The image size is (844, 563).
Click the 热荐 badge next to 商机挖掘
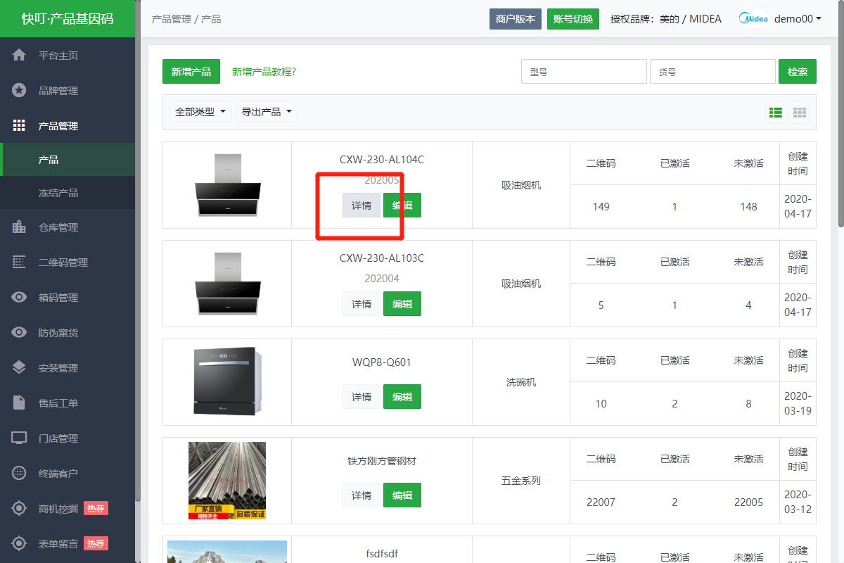point(96,508)
